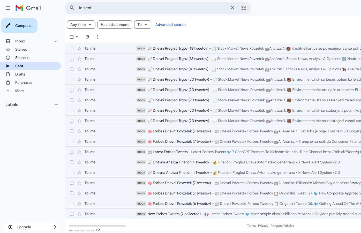Viewport: 361px width, 233px height.
Task: Open the Drafts folder
Action: [20, 74]
